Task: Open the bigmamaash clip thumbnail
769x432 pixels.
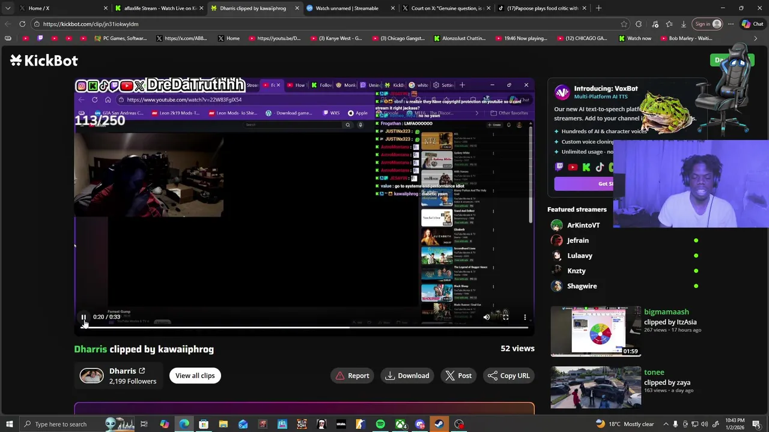Action: [x=596, y=332]
